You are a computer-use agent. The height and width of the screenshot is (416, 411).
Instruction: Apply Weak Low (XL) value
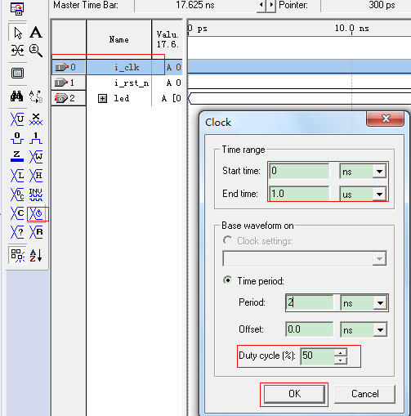pyautogui.click(x=17, y=176)
